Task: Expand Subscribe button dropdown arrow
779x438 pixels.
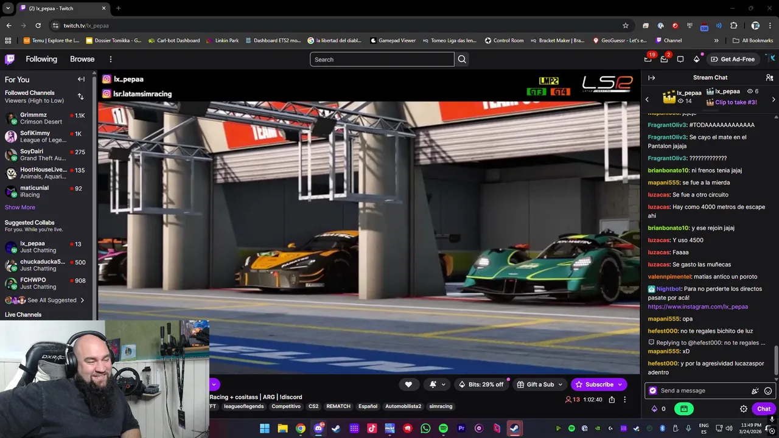Action: [x=620, y=384]
